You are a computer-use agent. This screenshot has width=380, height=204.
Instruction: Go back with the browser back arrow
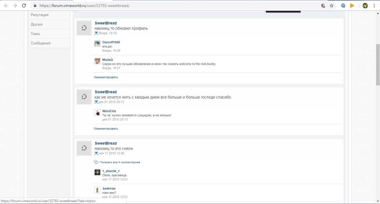(x=6, y=6)
